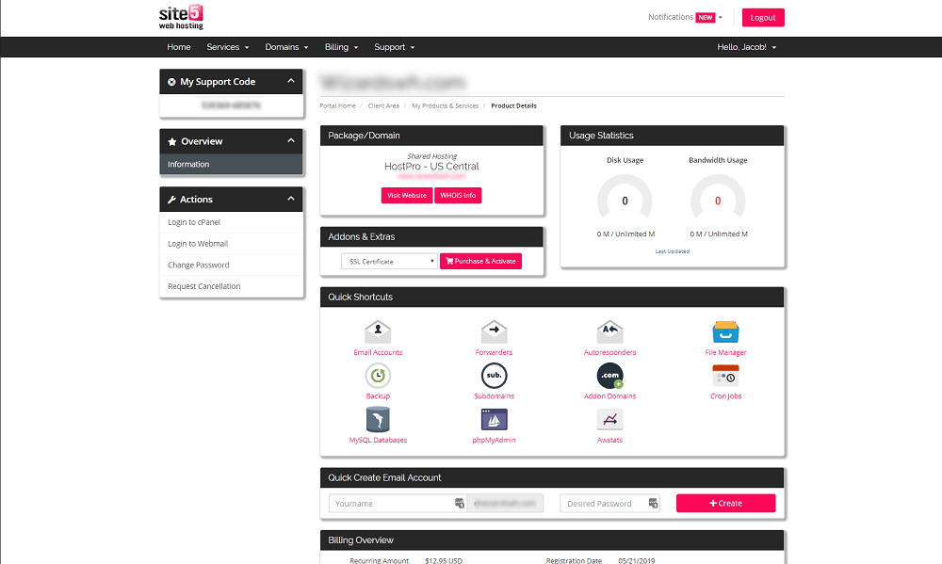
Task: Open the Email Accounts shortcut icon
Action: (x=378, y=332)
